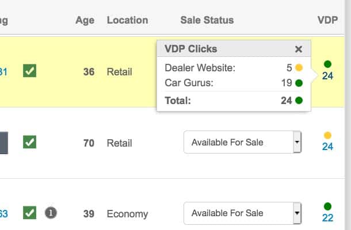Open Sale Status dropdown for age 70 row
The width and height of the screenshot is (351, 230).
242,142
